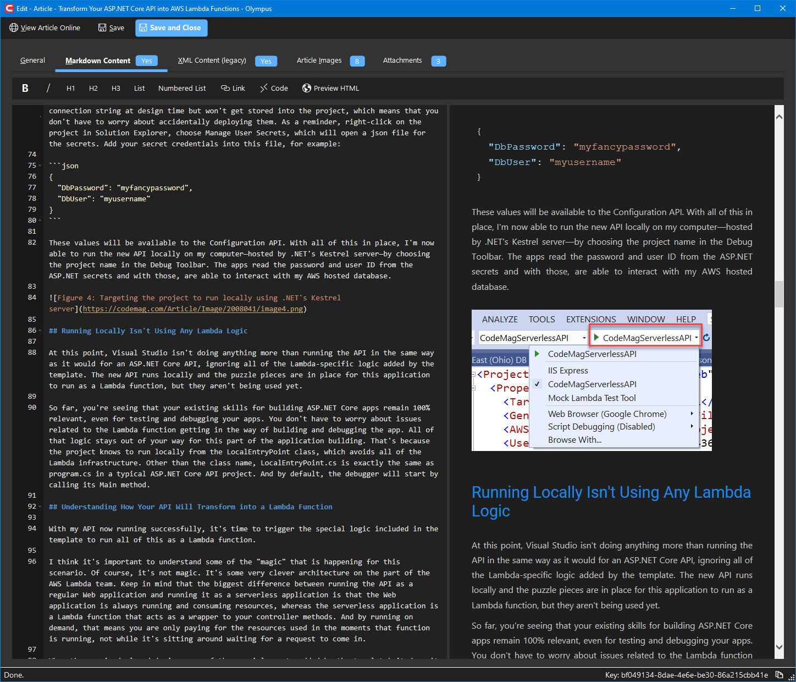796x682 pixels.
Task: Click the editor line '## Running Locally Isn't Using Any Lambda Logic'
Action: tap(148, 331)
